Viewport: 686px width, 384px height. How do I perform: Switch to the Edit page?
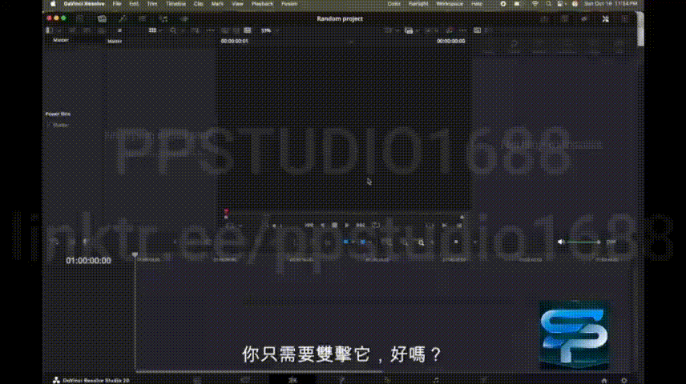pos(293,380)
